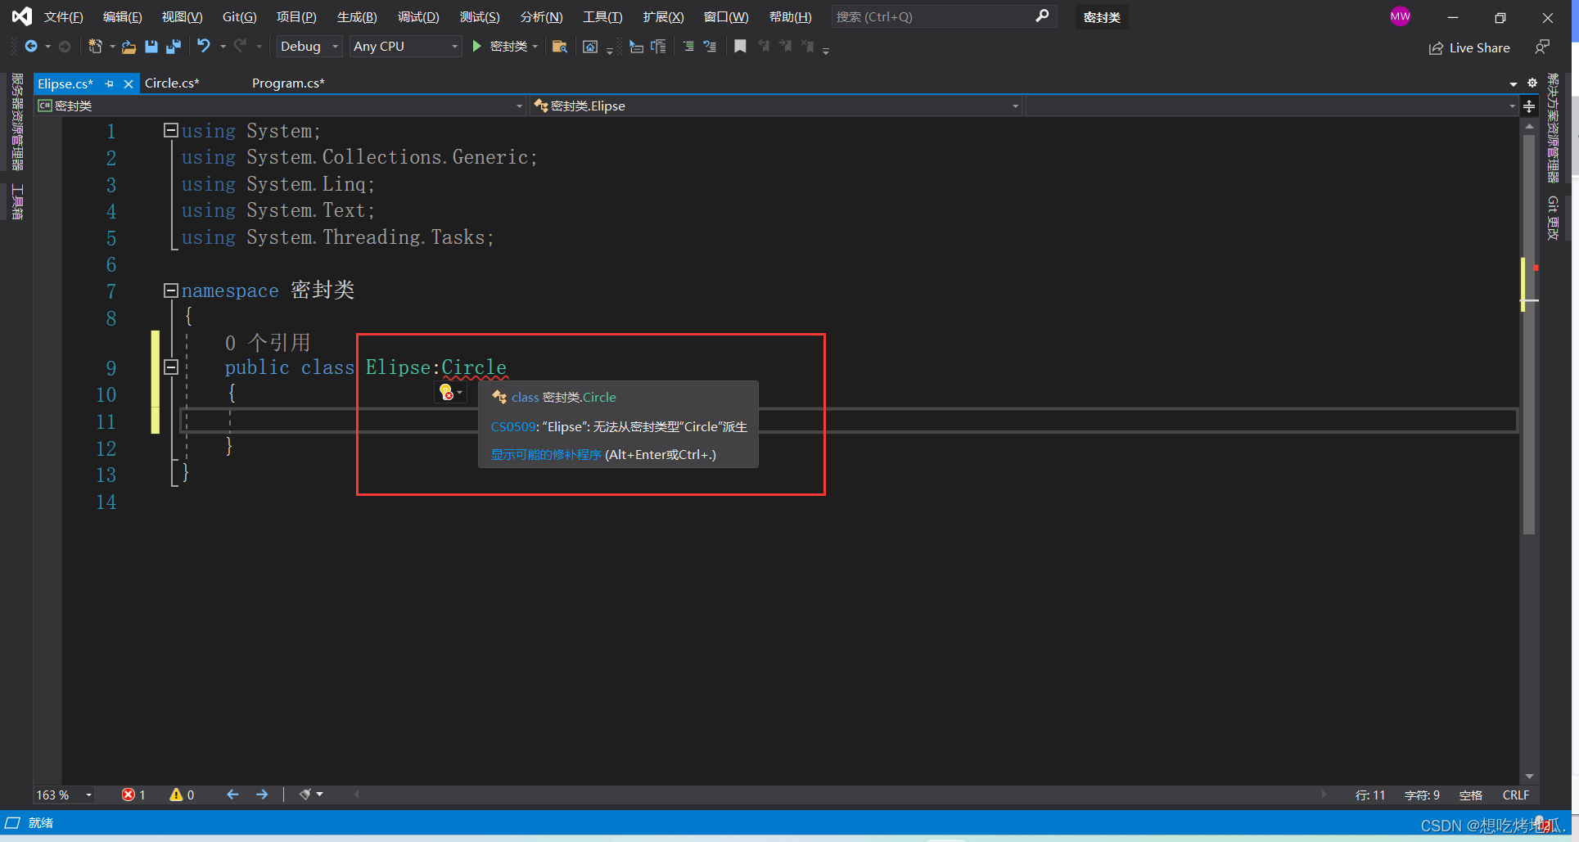Open the open-documents list dropdown arrow
Image resolution: width=1579 pixels, height=842 pixels.
tap(1513, 83)
